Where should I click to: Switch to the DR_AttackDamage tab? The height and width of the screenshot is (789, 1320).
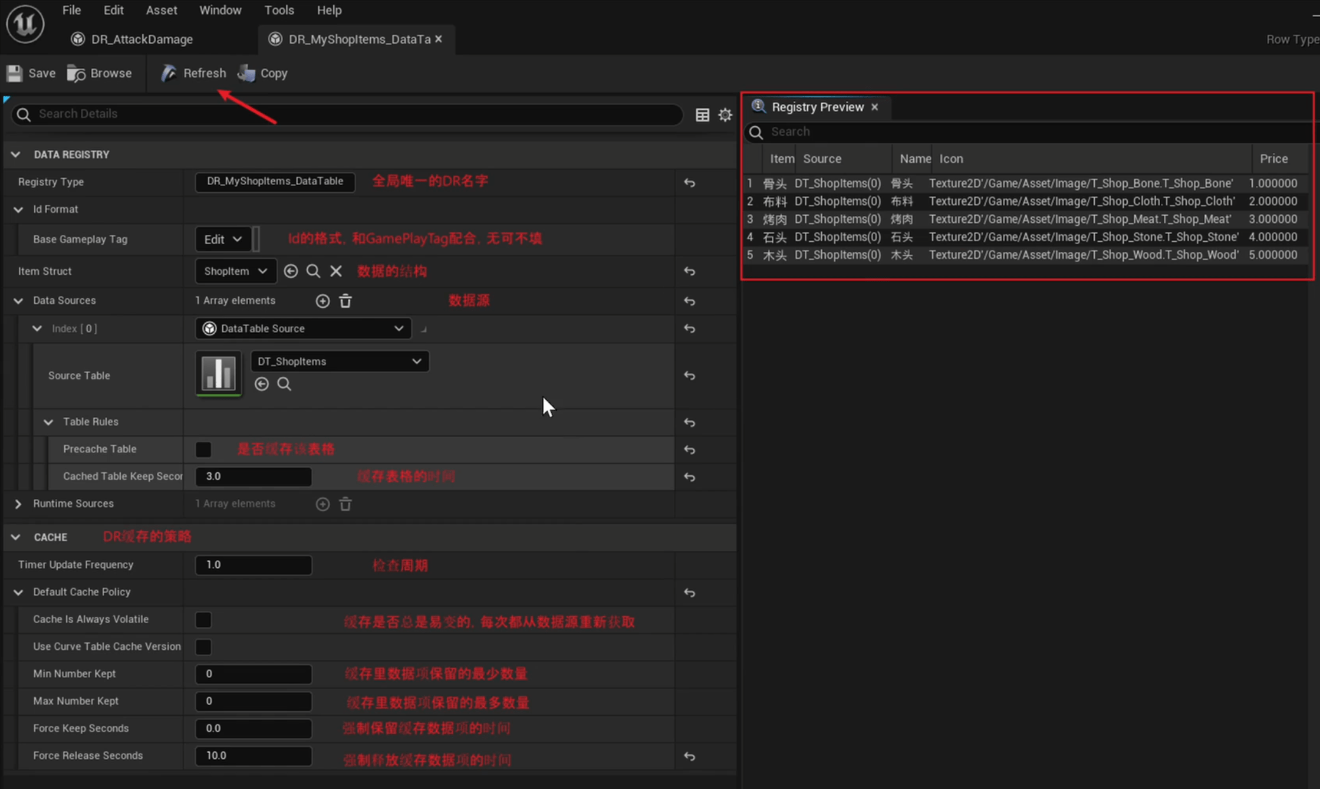click(x=141, y=39)
